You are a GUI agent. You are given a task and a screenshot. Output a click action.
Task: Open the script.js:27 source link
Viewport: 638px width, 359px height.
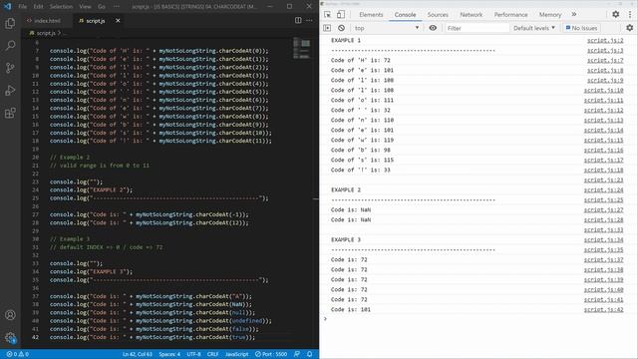(x=603, y=210)
